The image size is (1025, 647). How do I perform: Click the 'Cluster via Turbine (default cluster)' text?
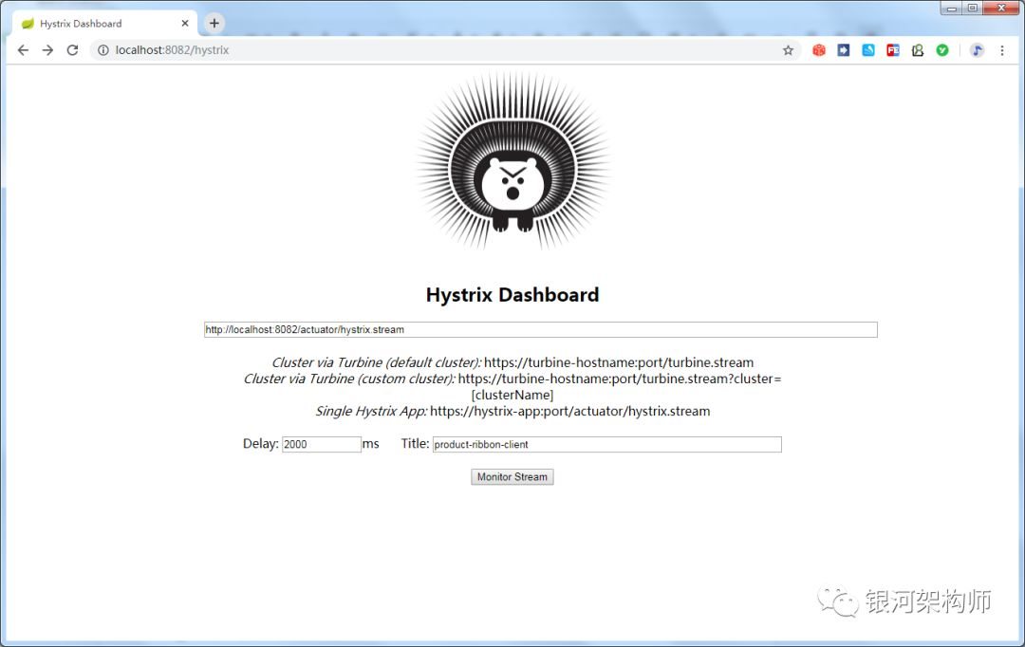(x=376, y=362)
